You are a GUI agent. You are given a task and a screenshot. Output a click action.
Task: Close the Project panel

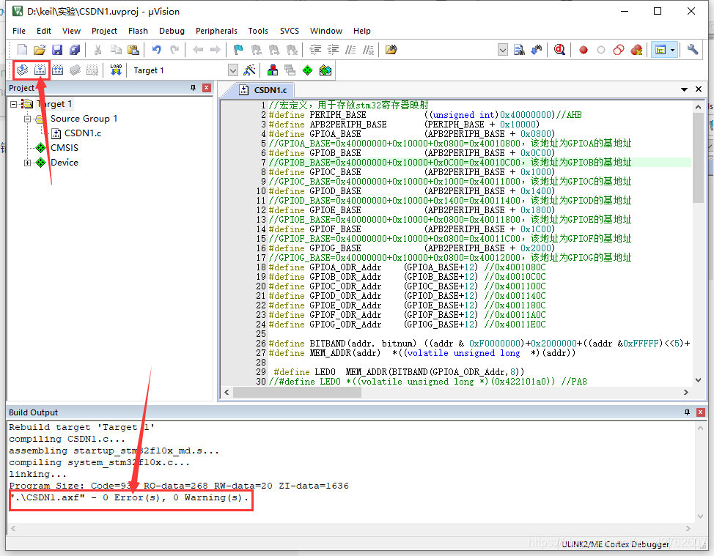click(x=207, y=88)
